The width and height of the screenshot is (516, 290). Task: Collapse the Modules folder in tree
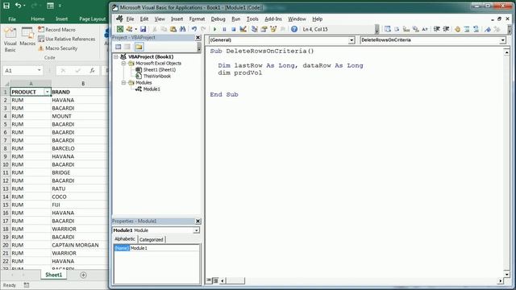123,82
